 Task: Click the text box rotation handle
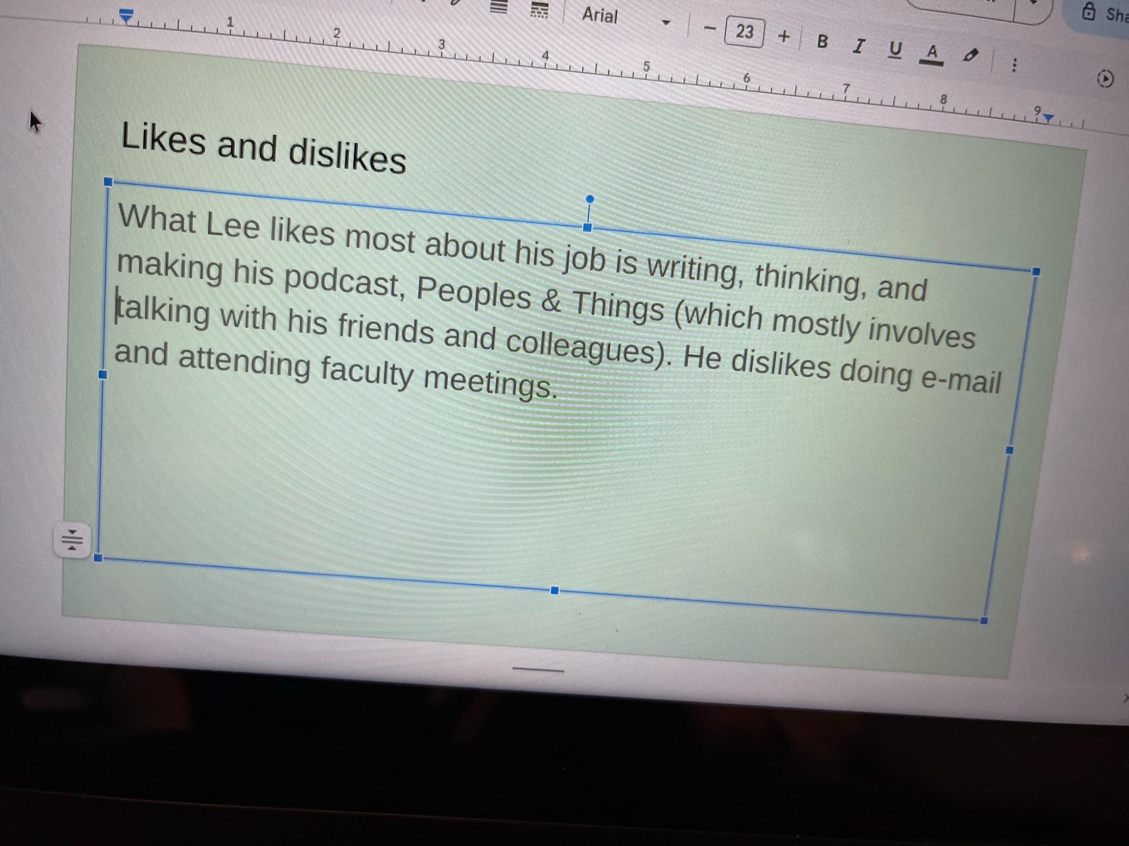pyautogui.click(x=590, y=199)
